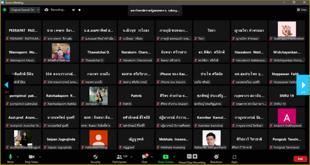This screenshot has width=310, height=165.
Task: Expand Share Screen options arrow
Action: coord(175,156)
